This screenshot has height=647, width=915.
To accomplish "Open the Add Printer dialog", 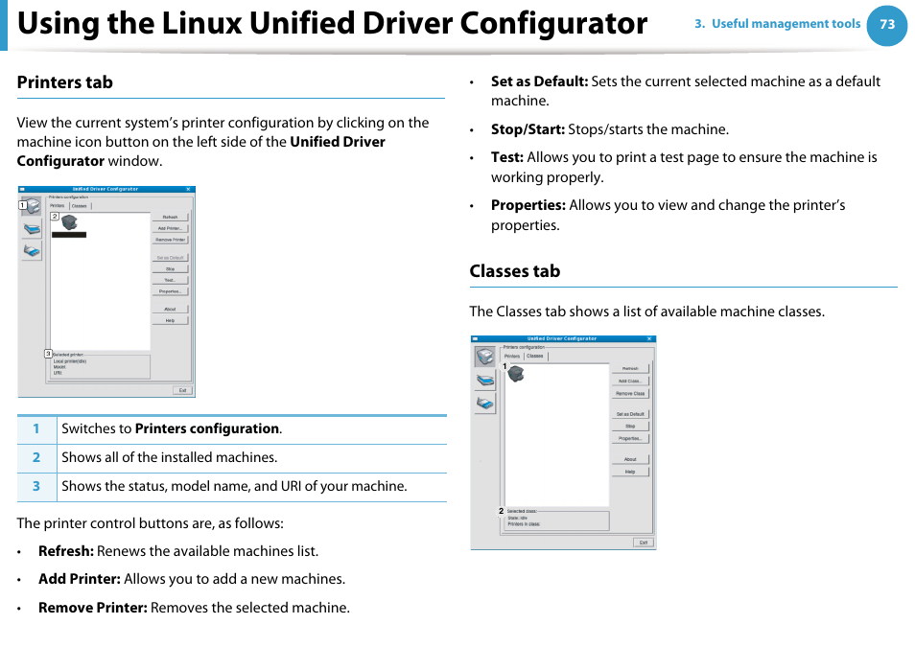I will point(170,228).
